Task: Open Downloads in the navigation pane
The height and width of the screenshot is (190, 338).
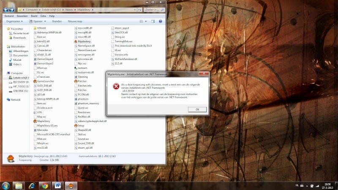Action: pos(19,38)
